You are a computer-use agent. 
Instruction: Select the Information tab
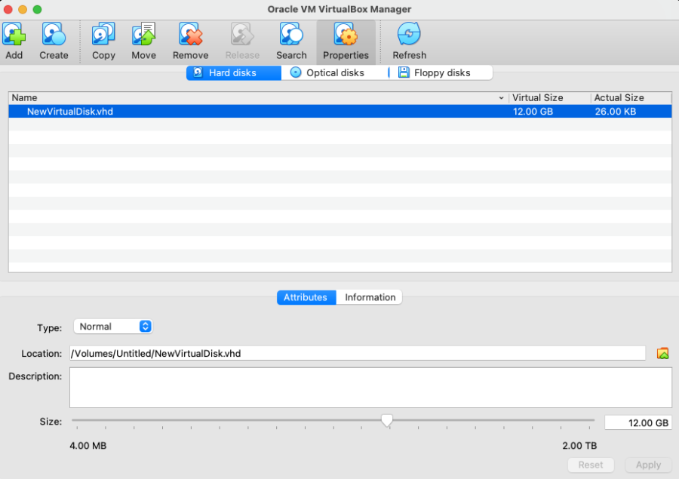click(x=370, y=297)
